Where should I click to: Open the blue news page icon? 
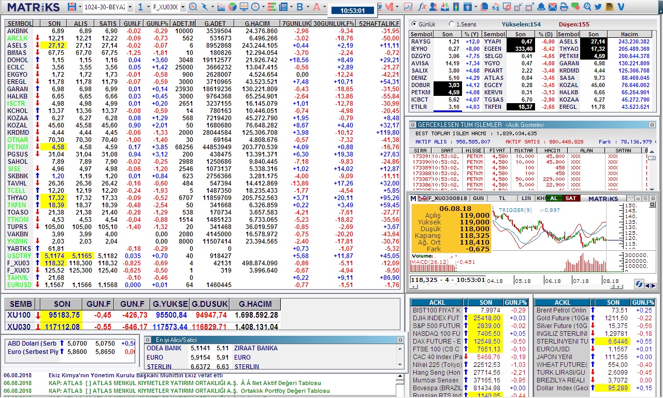[x=283, y=7]
